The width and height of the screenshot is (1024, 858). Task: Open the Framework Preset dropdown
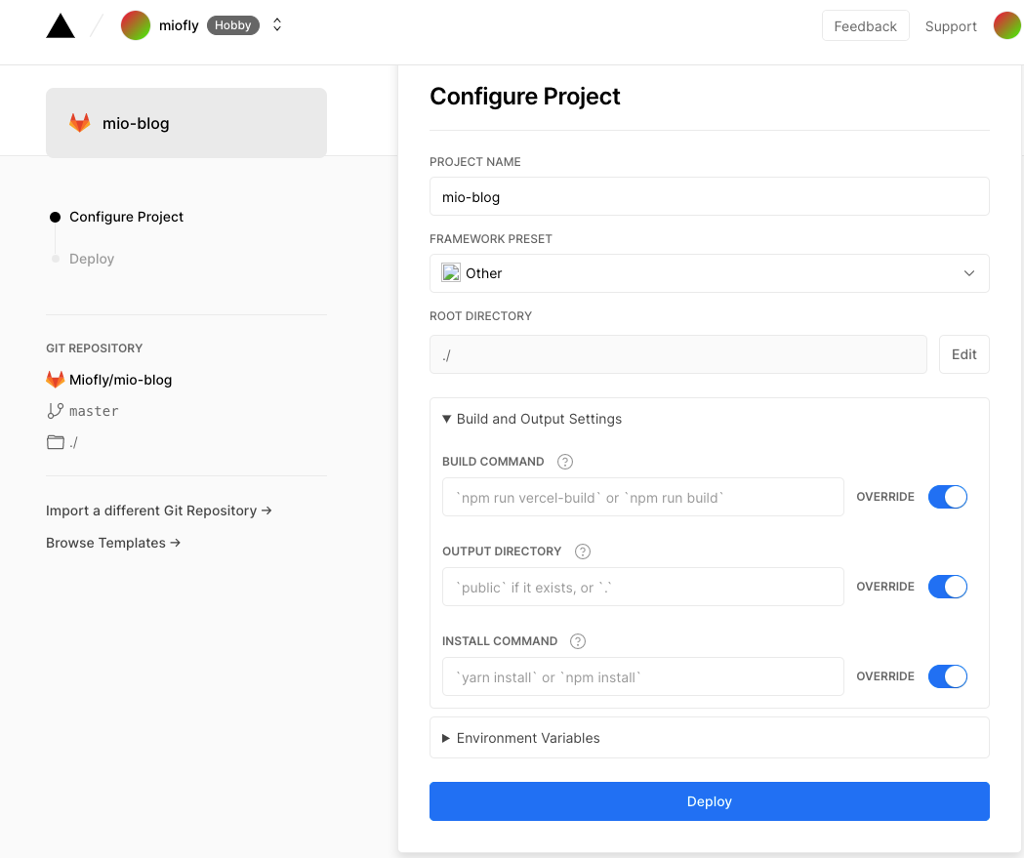tap(710, 273)
